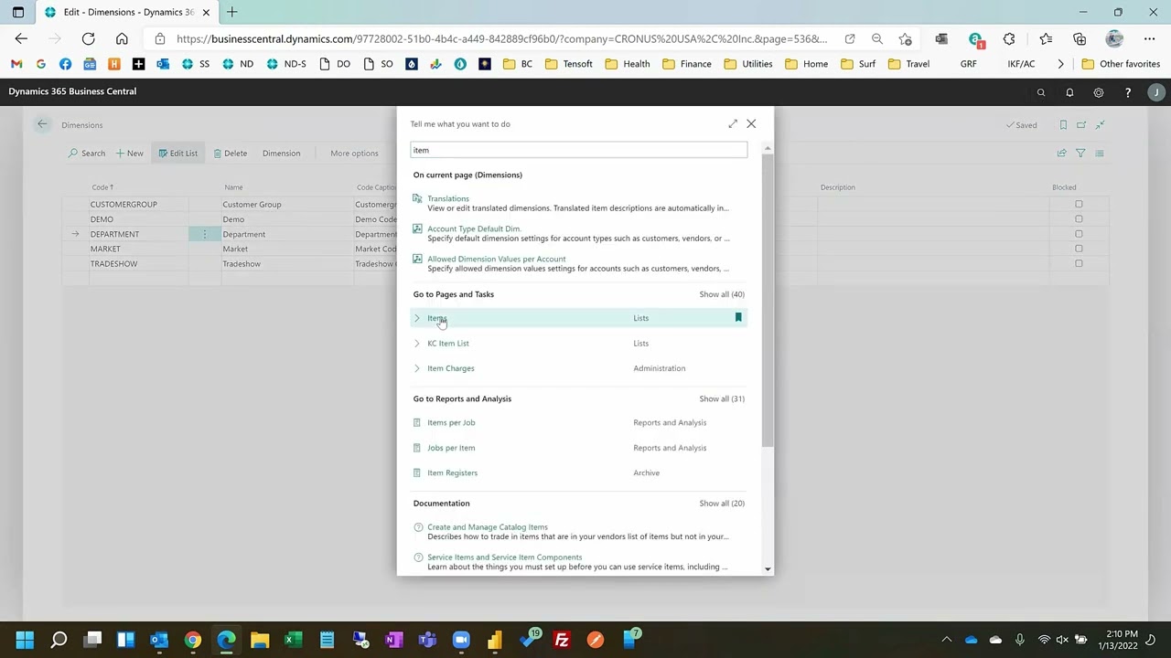Change list view layout
This screenshot has height=658, width=1171.
(1100, 154)
